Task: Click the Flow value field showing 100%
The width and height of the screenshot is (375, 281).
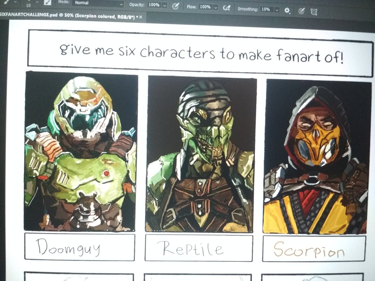Action: pyautogui.click(x=205, y=7)
